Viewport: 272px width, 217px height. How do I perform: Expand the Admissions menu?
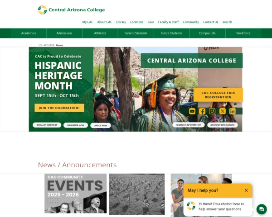(64, 33)
